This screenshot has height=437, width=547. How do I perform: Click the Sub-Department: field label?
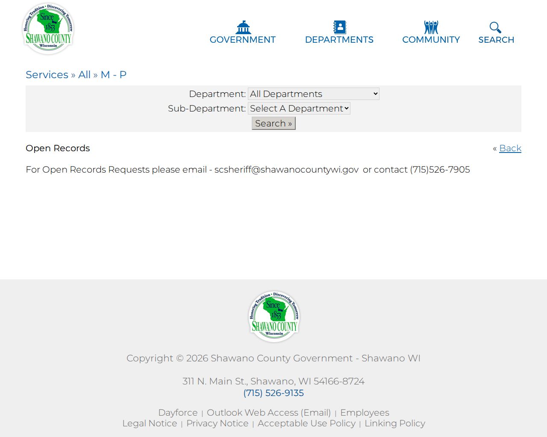click(207, 109)
